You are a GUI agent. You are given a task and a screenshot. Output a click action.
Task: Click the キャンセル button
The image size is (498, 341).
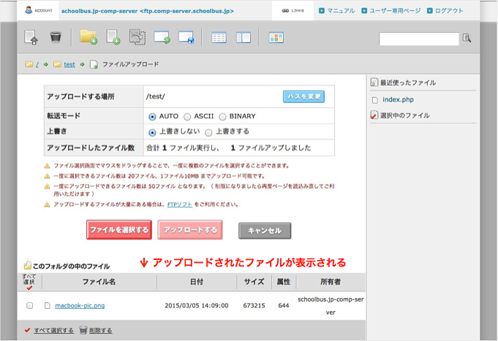(265, 231)
